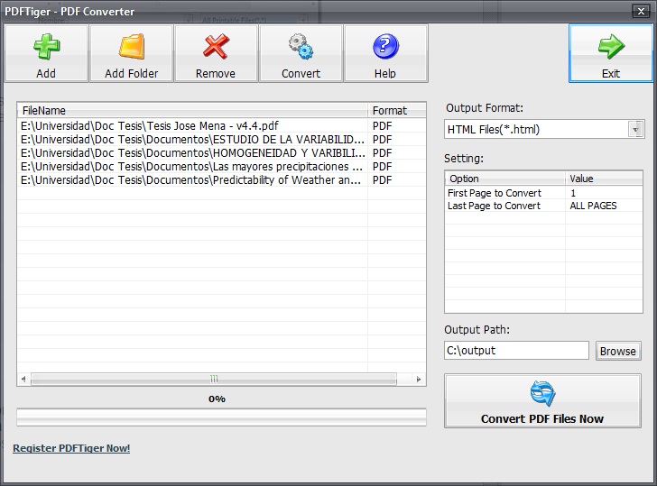
Task: Click the First Page to Convert option
Action: 495,193
